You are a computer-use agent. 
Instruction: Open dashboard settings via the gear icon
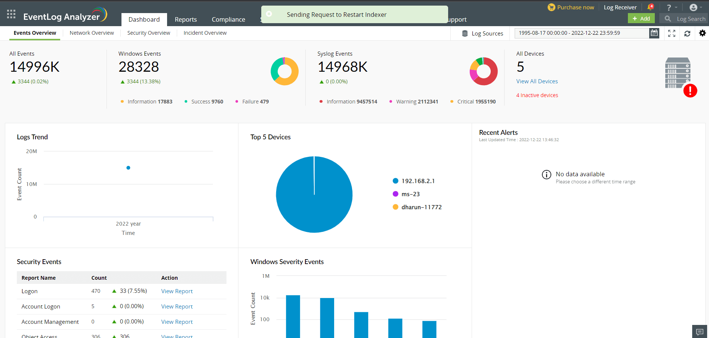[x=703, y=33]
